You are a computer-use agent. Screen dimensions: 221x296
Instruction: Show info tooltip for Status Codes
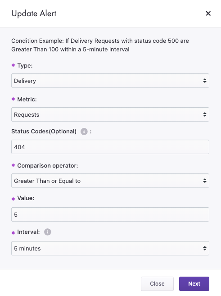[84, 132]
